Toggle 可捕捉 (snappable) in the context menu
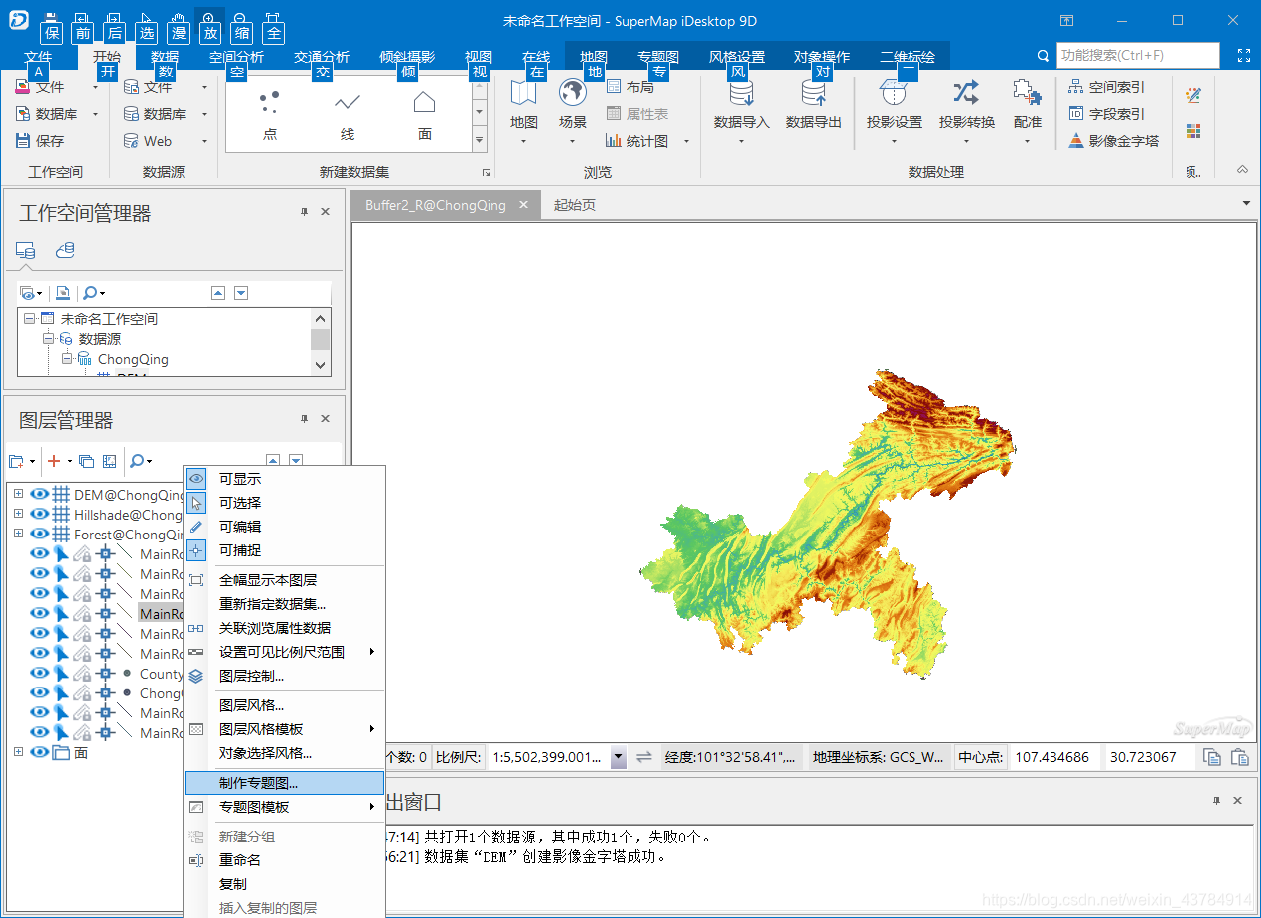This screenshot has height=918, width=1261. pos(284,550)
